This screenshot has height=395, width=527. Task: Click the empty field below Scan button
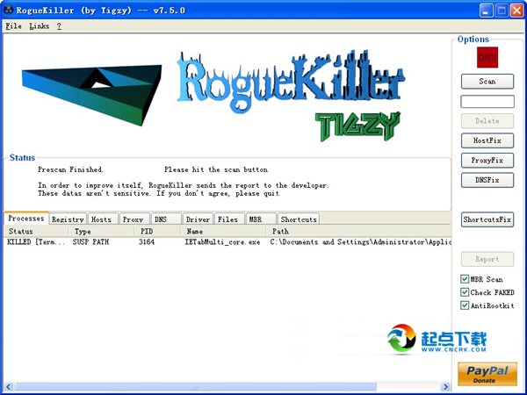point(487,101)
